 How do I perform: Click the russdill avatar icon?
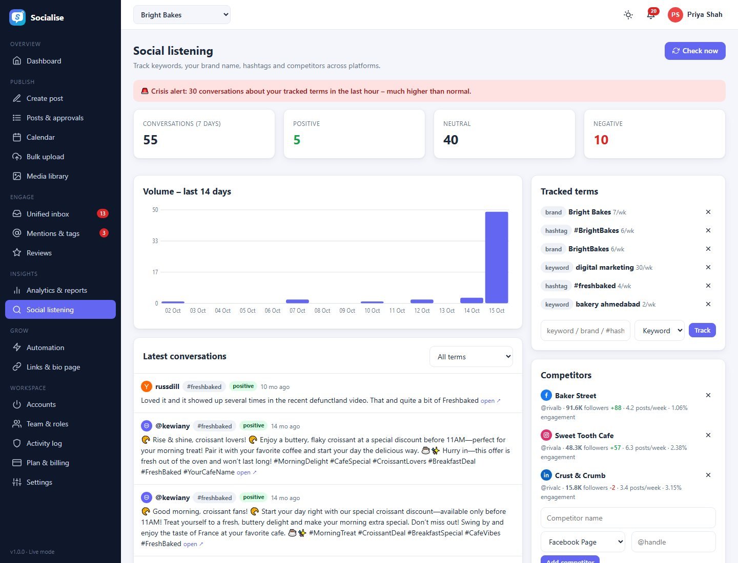(147, 386)
